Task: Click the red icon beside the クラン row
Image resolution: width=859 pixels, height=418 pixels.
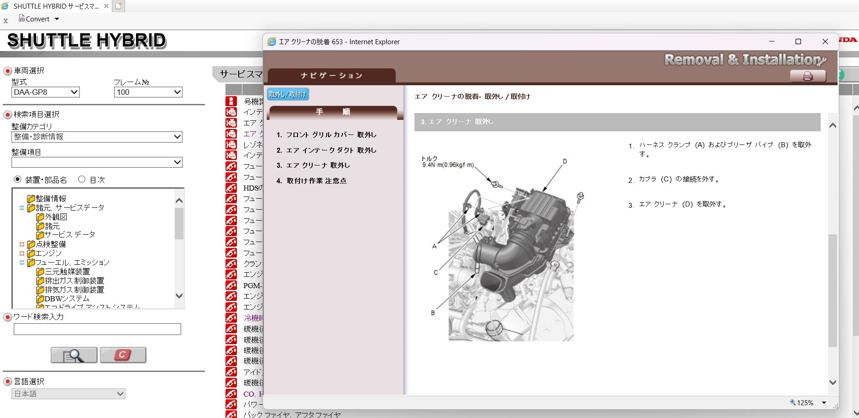Action: pyautogui.click(x=231, y=263)
